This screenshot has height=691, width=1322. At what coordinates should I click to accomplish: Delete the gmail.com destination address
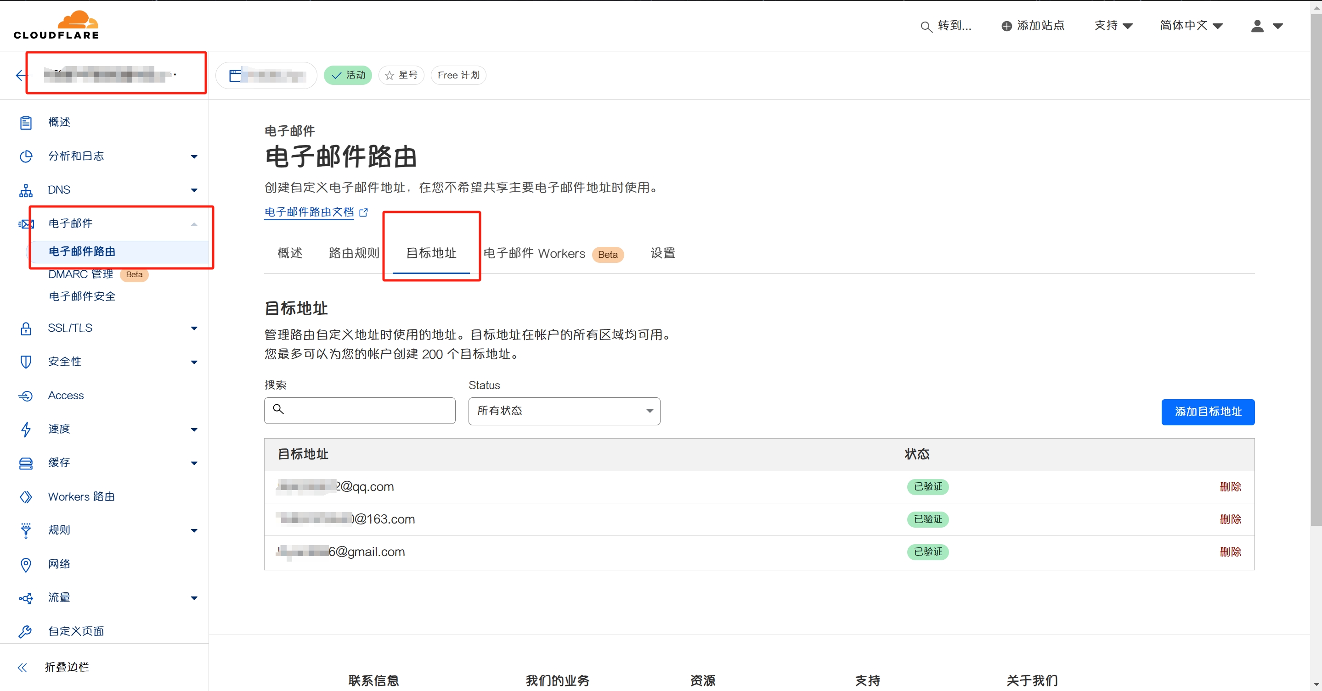point(1230,552)
